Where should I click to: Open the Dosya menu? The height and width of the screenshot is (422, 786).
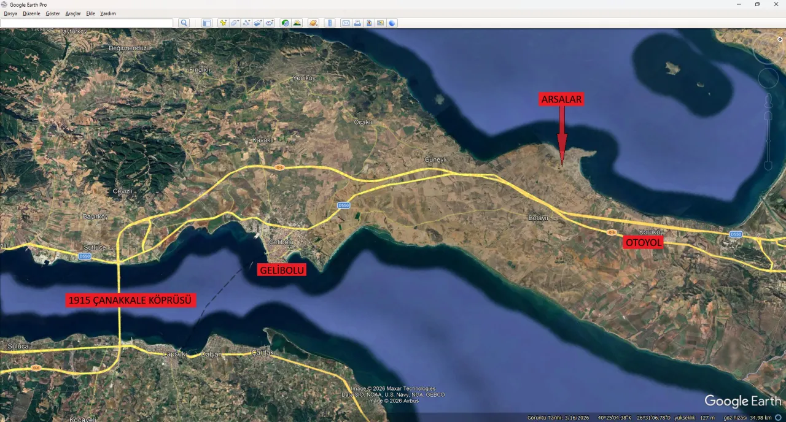click(x=10, y=13)
